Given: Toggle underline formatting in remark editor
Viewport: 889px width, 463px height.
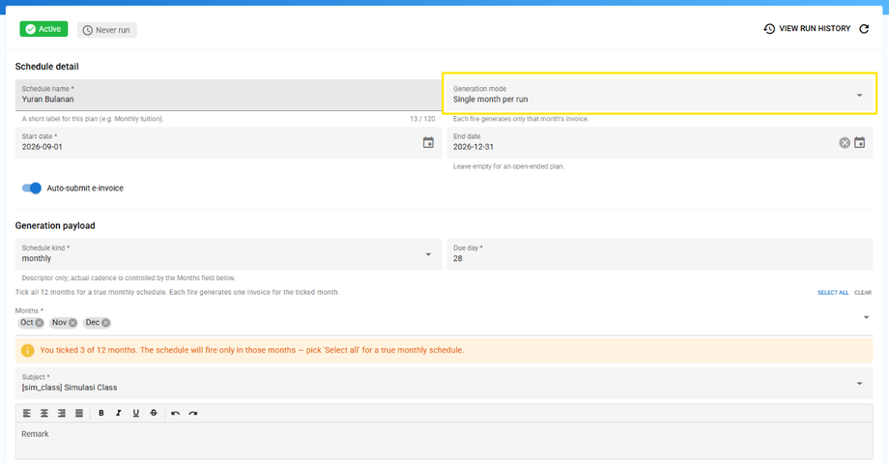Looking at the screenshot, I should (136, 413).
